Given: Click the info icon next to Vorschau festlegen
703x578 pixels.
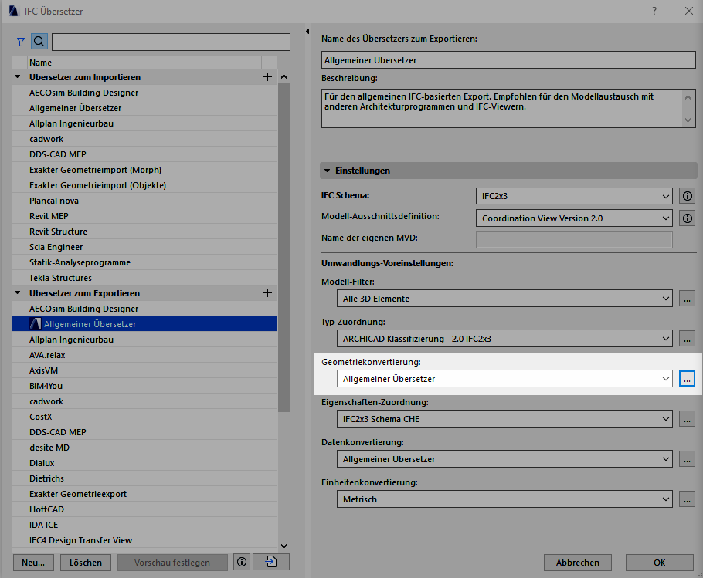Looking at the screenshot, I should [242, 563].
